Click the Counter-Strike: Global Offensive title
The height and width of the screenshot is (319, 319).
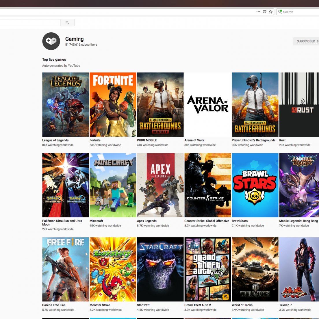click(207, 221)
